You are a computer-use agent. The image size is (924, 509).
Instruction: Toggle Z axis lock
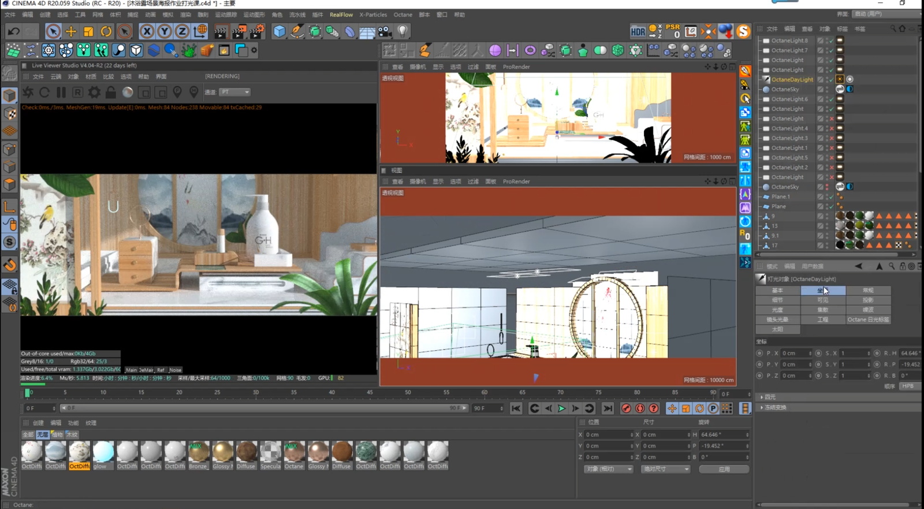(x=182, y=31)
